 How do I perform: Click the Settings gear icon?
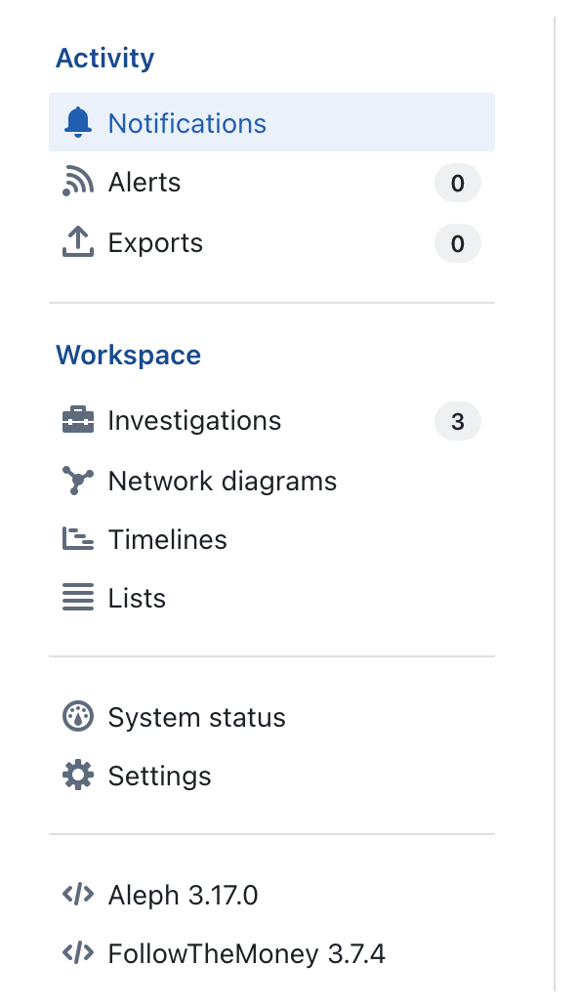coord(78,776)
